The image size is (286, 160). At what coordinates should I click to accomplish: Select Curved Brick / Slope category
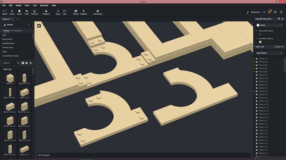(10, 56)
